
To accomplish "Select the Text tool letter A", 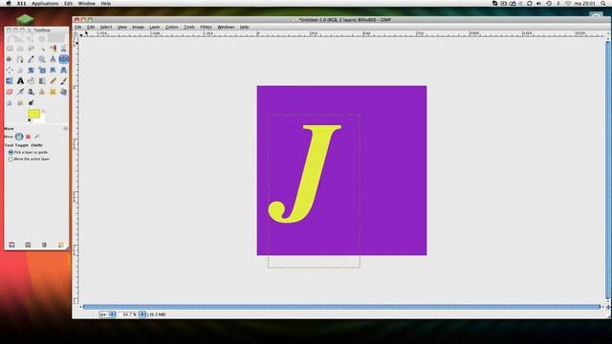I will click(20, 81).
